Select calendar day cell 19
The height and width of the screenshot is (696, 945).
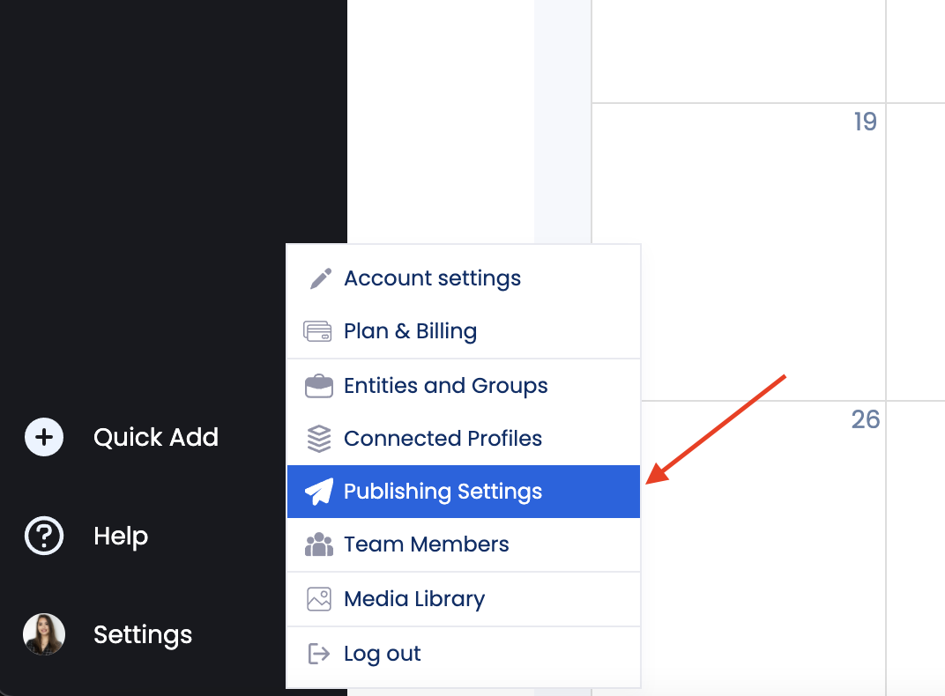739,252
